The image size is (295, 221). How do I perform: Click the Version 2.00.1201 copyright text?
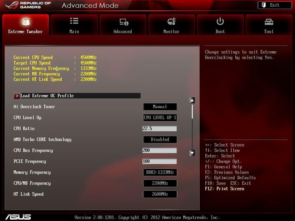click(147, 218)
